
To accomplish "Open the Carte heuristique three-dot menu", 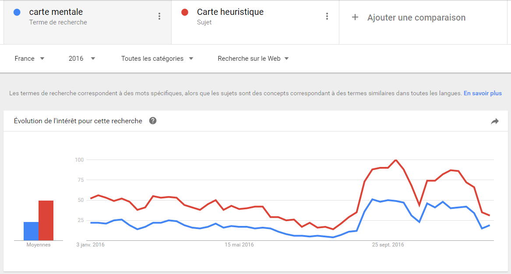I will point(327,17).
